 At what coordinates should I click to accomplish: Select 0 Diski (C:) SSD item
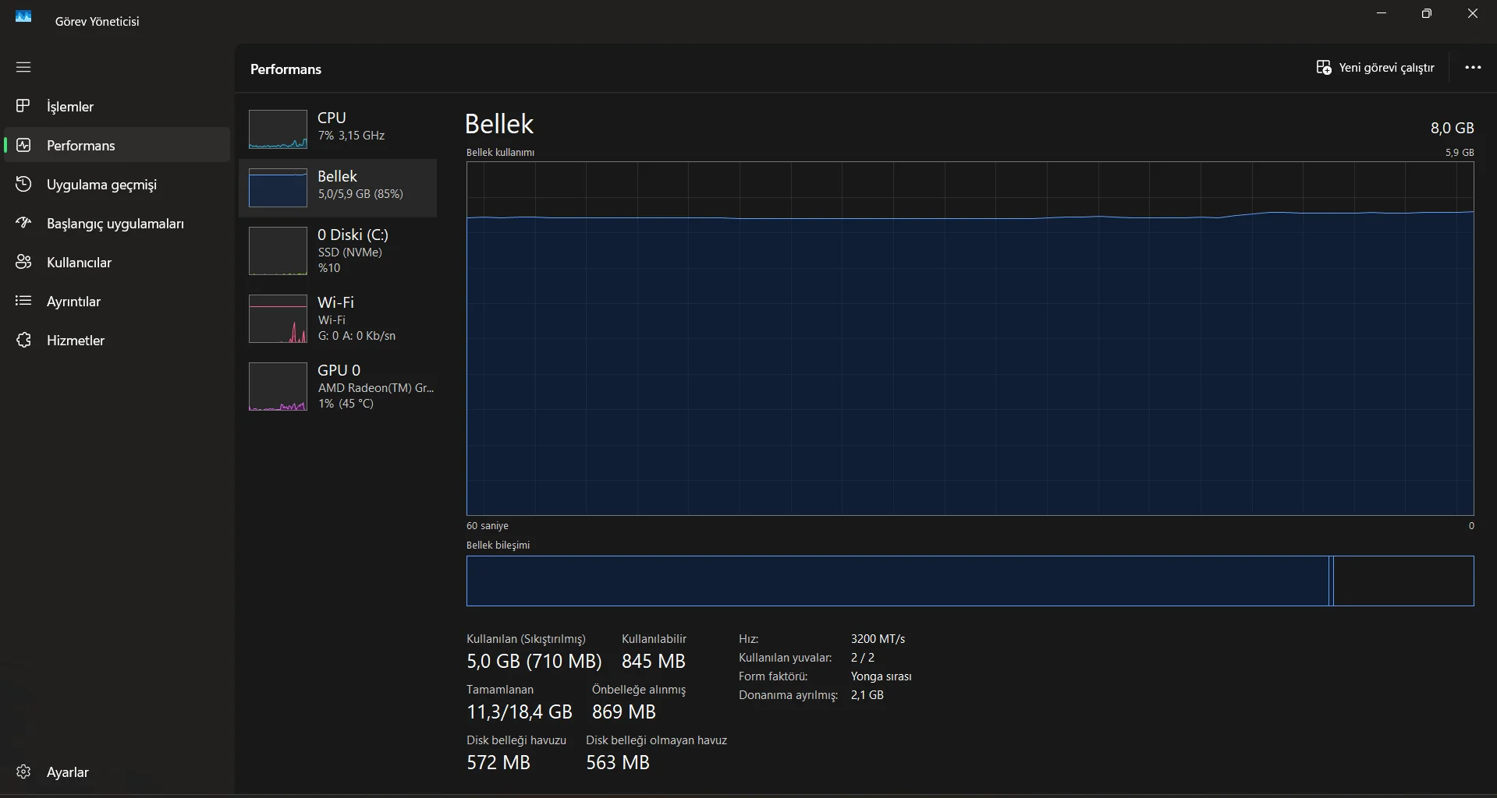tap(338, 250)
